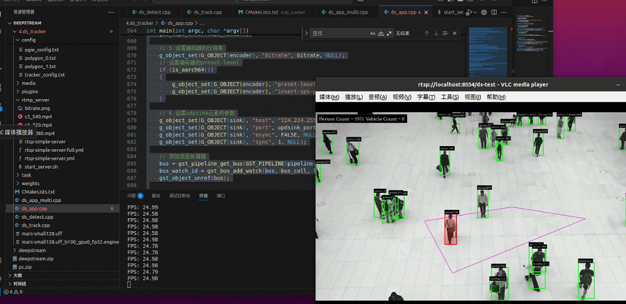Click the errors and warnings status indicator
This screenshot has height=304, width=626.
pyautogui.click(x=13, y=292)
